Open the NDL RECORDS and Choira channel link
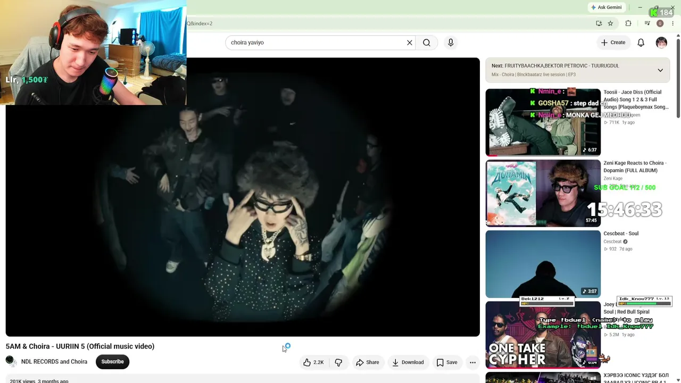 54,362
